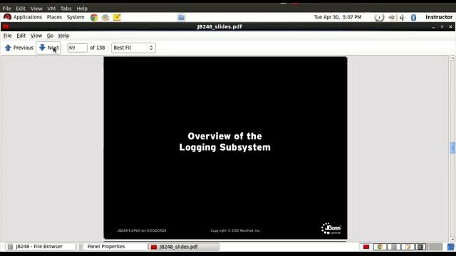
Task: Open the Bluetooth tray icon
Action: pyautogui.click(x=413, y=18)
